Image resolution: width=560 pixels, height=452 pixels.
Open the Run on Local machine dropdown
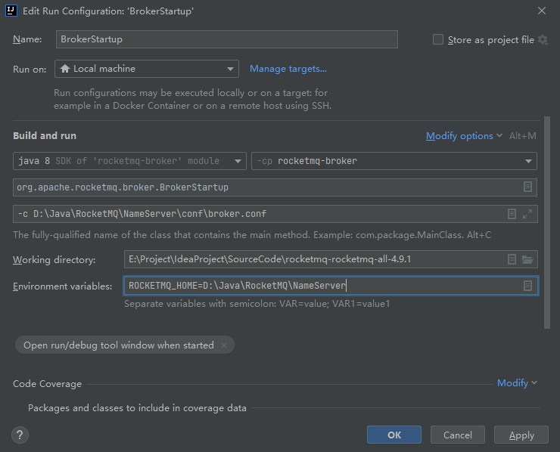click(x=147, y=69)
